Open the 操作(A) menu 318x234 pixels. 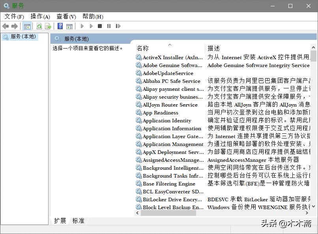click(40, 17)
